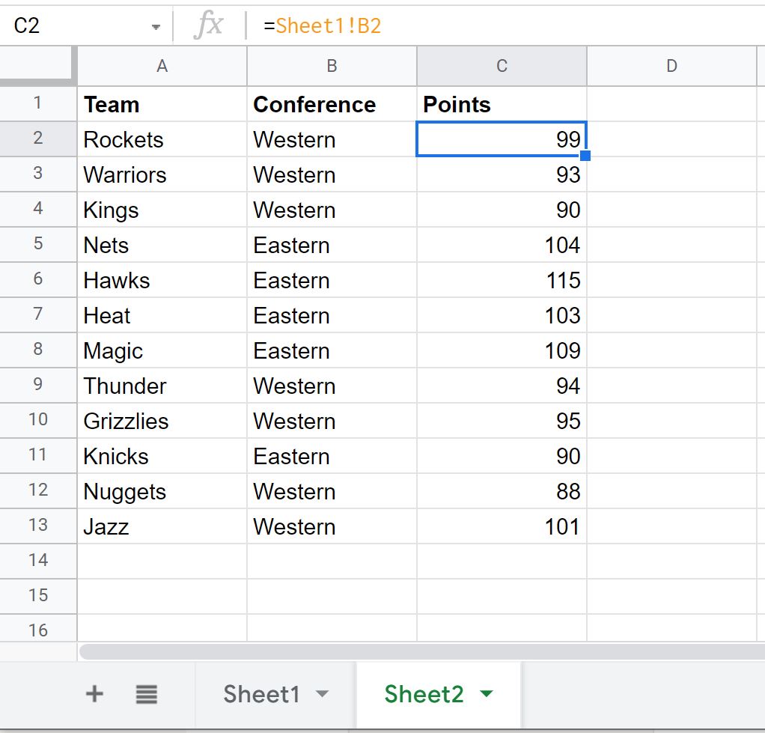
Task: Select the Kings row points value 90
Action: [502, 210]
